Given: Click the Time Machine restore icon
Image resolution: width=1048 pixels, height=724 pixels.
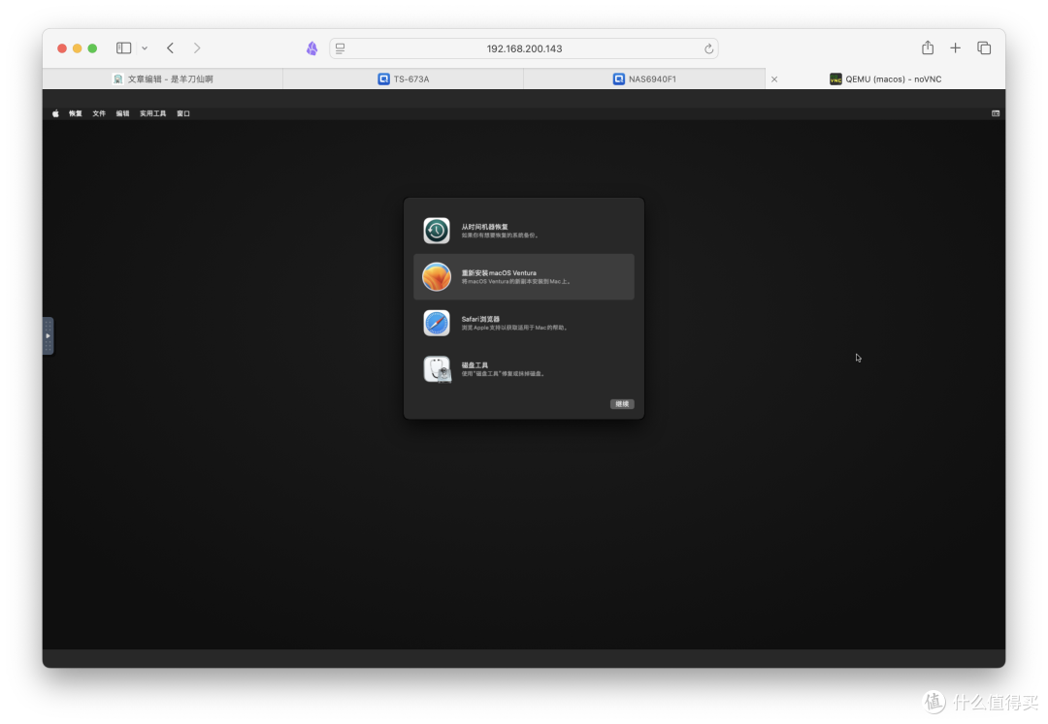Looking at the screenshot, I should 437,231.
